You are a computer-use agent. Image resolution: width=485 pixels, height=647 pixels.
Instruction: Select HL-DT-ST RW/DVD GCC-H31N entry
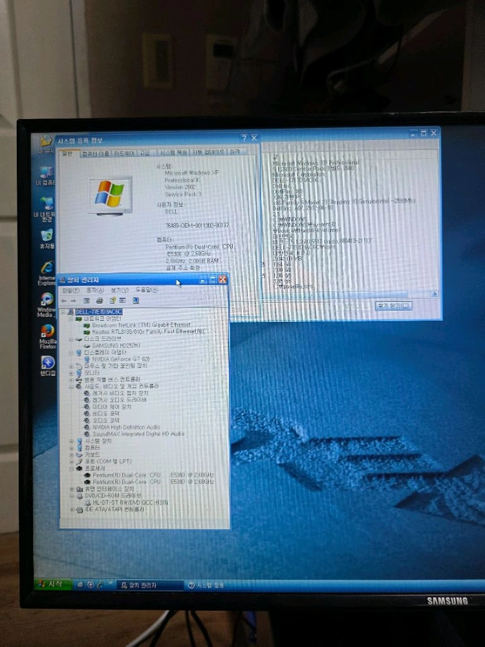tap(131, 503)
